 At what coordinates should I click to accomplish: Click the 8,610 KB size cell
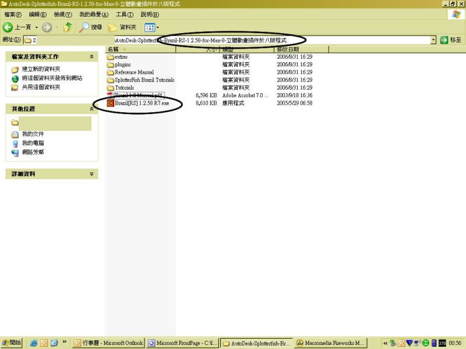[x=206, y=103]
